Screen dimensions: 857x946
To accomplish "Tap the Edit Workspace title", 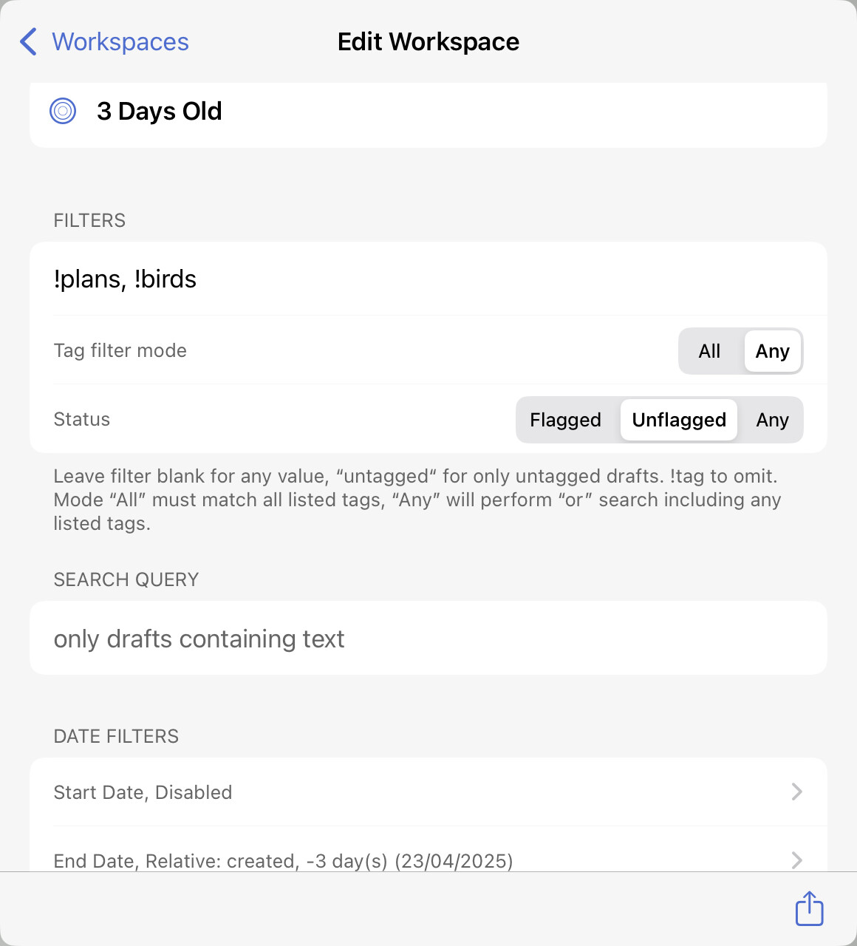I will pos(428,42).
